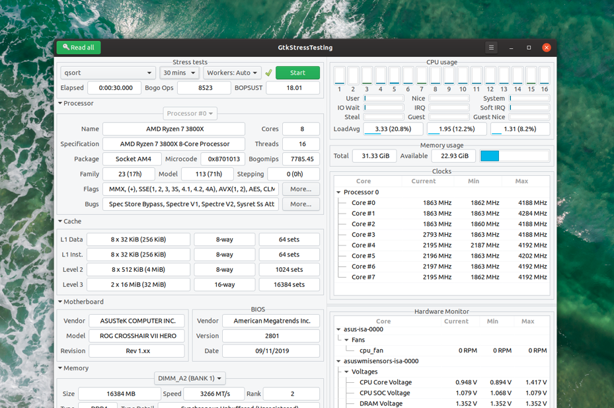Click the BOPSUST value field
The width and height of the screenshot is (614, 408).
293,88
